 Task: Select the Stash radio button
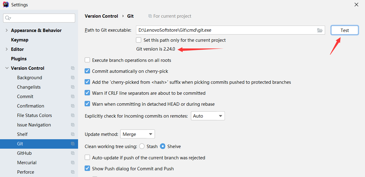pos(142,147)
